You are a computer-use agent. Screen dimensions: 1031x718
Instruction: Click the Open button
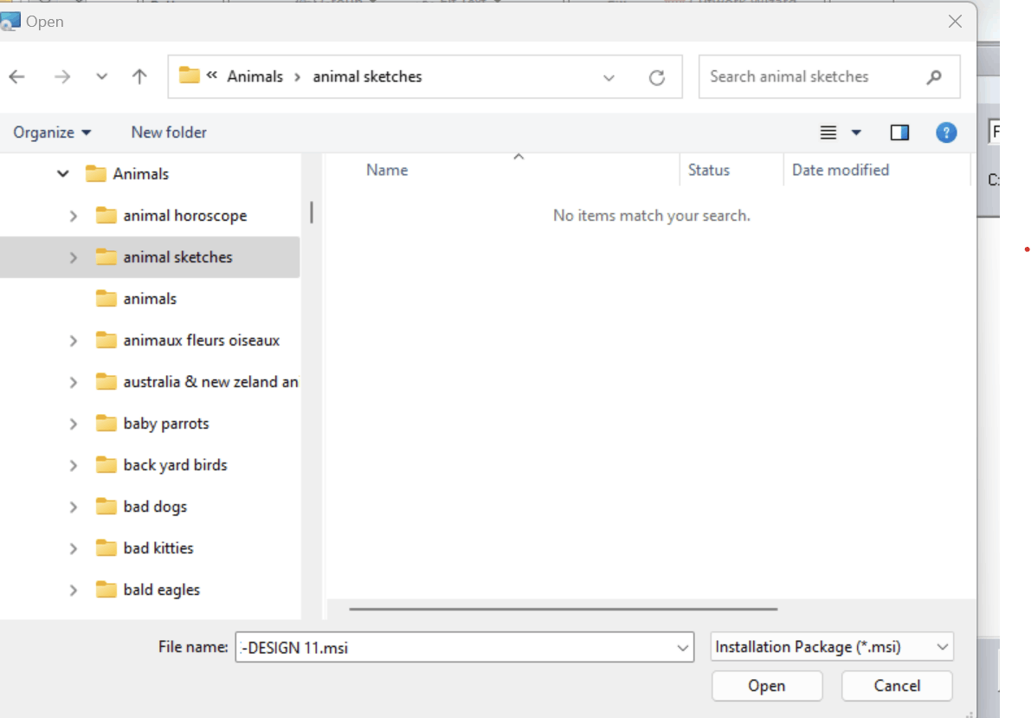click(x=767, y=686)
